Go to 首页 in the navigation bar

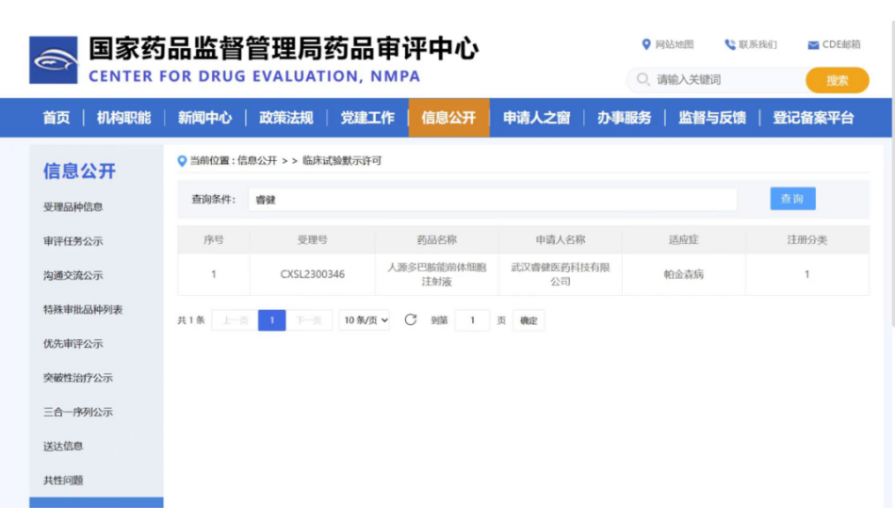coord(56,118)
